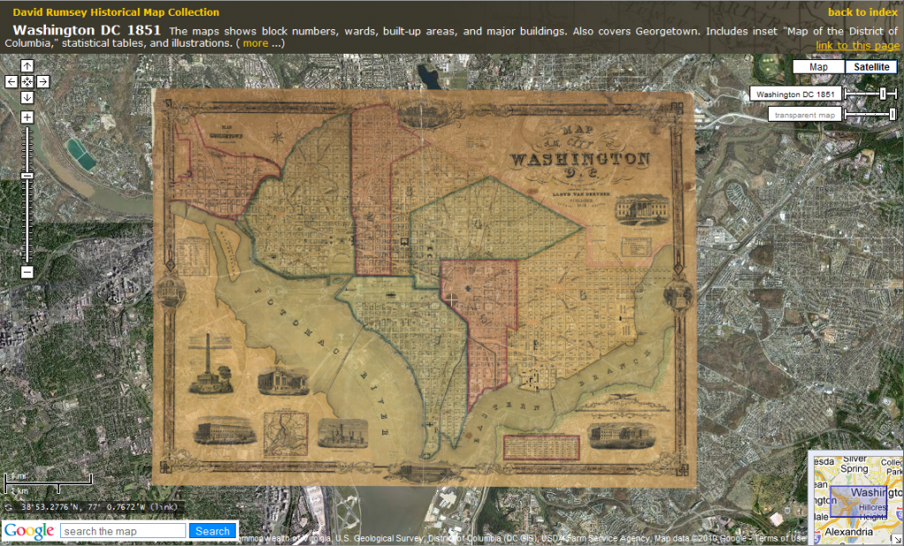Viewport: 904px width, 546px height.
Task: Click the transparent map label
Action: tap(805, 115)
